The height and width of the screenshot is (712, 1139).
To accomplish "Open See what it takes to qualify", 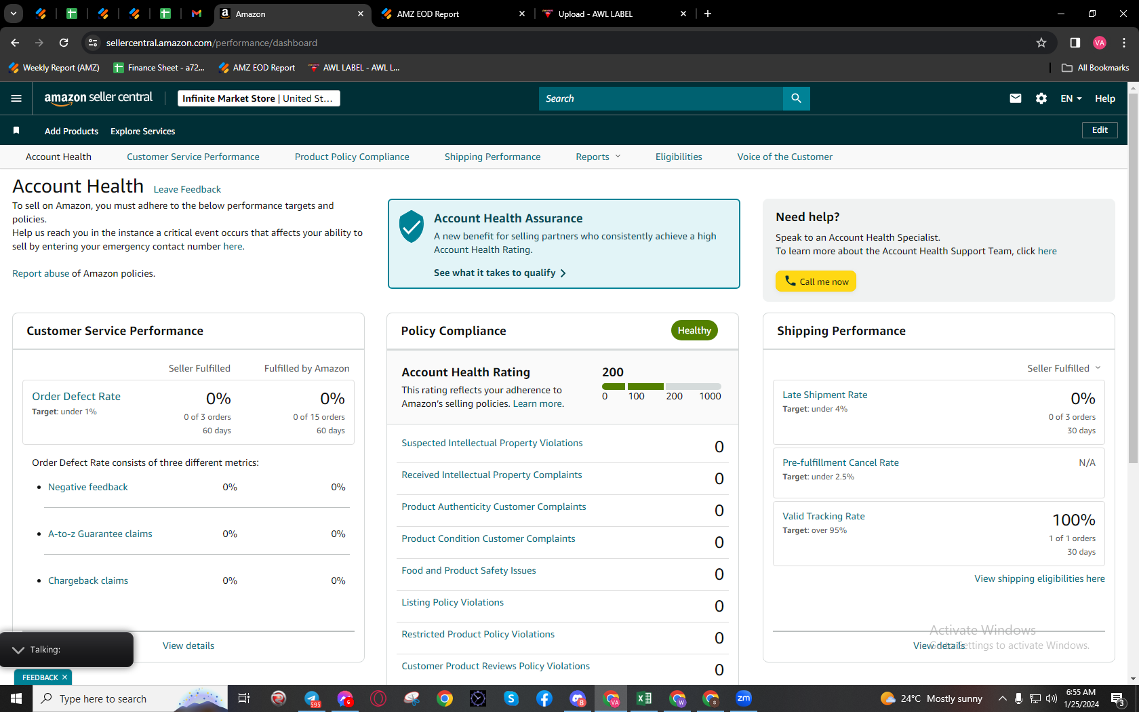I will (500, 273).
